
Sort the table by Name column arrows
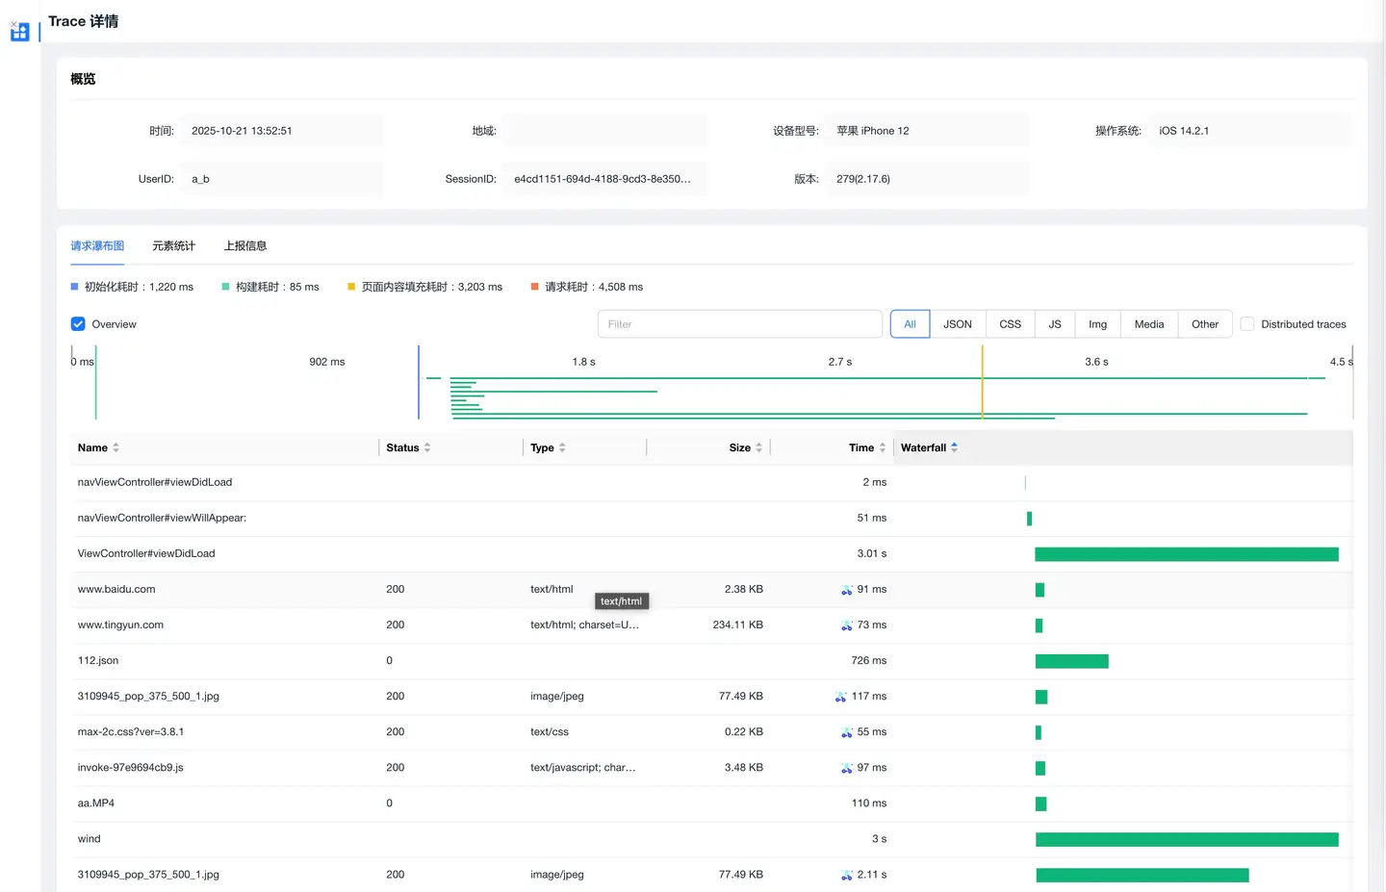[115, 447]
